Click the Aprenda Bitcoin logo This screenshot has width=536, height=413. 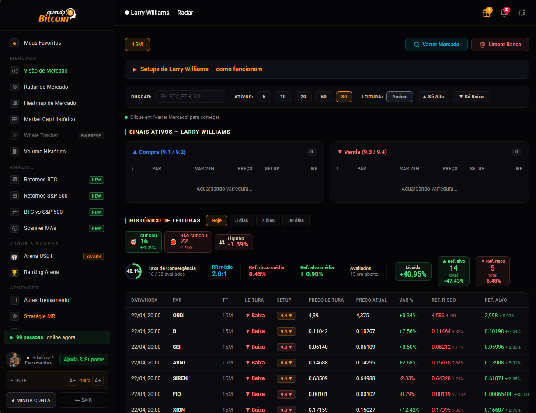[57, 15]
